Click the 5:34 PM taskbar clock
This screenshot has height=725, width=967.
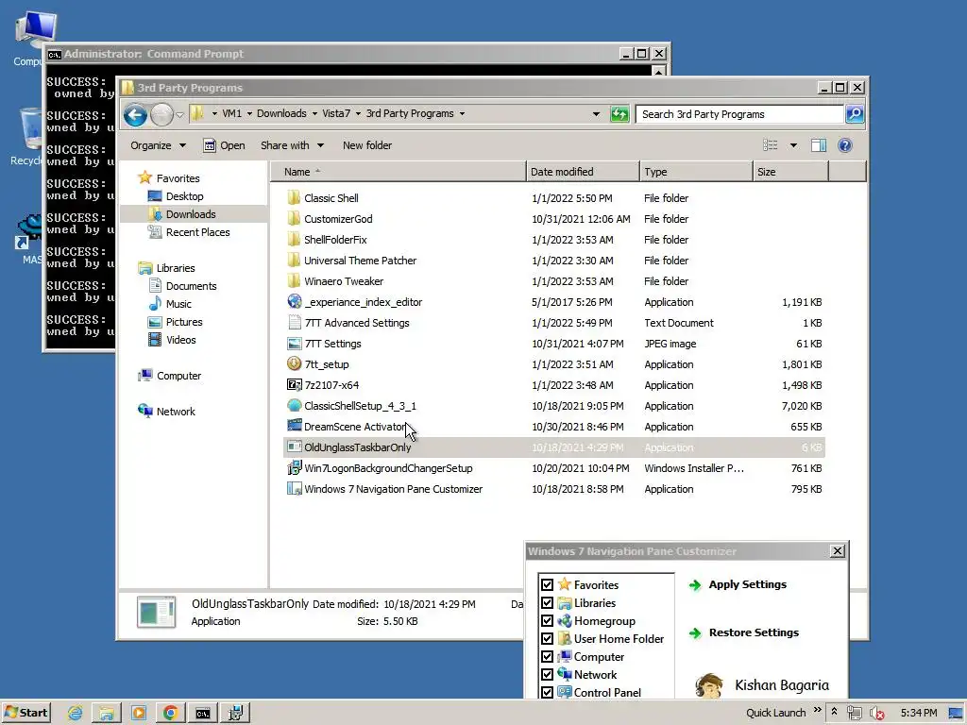[x=918, y=714]
